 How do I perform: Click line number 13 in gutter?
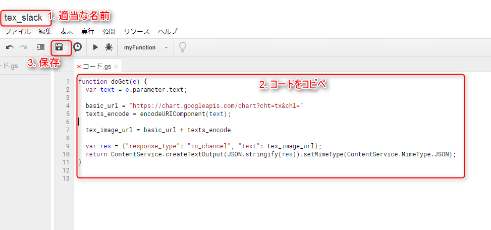coord(66,179)
